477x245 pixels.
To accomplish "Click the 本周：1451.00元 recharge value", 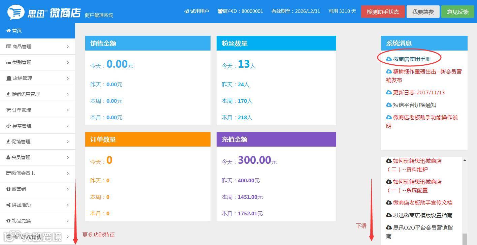I will coord(242,197).
